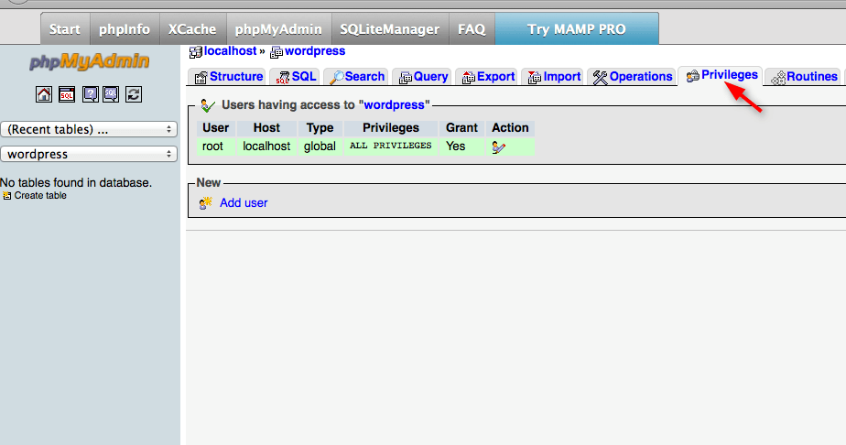The height and width of the screenshot is (445, 846).
Task: Click the wordpress breadcrumb link
Action: coord(315,51)
